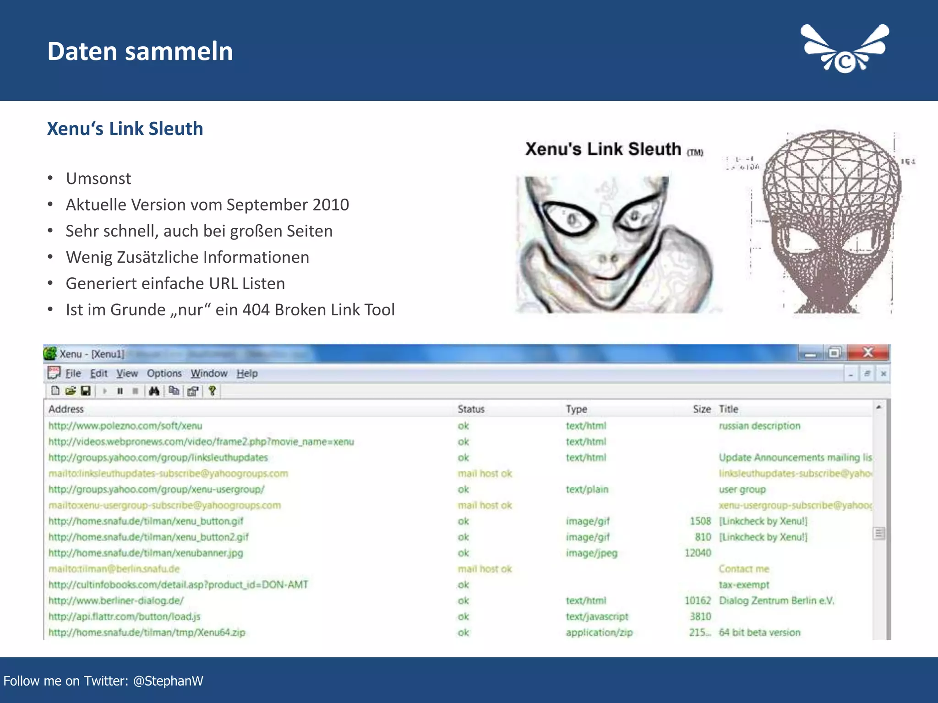Open the Options menu

point(164,373)
